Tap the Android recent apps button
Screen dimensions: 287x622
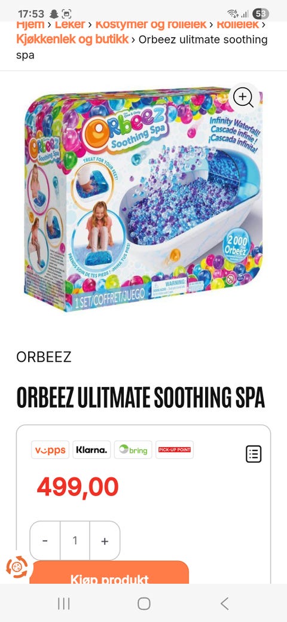[x=63, y=603]
